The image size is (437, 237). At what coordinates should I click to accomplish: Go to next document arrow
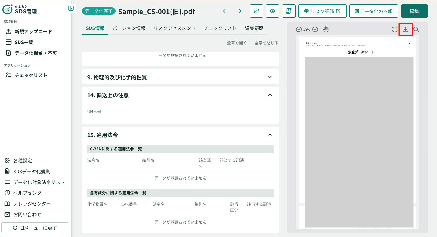240,11
